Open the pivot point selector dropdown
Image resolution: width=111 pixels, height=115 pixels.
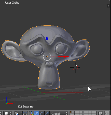18,113
